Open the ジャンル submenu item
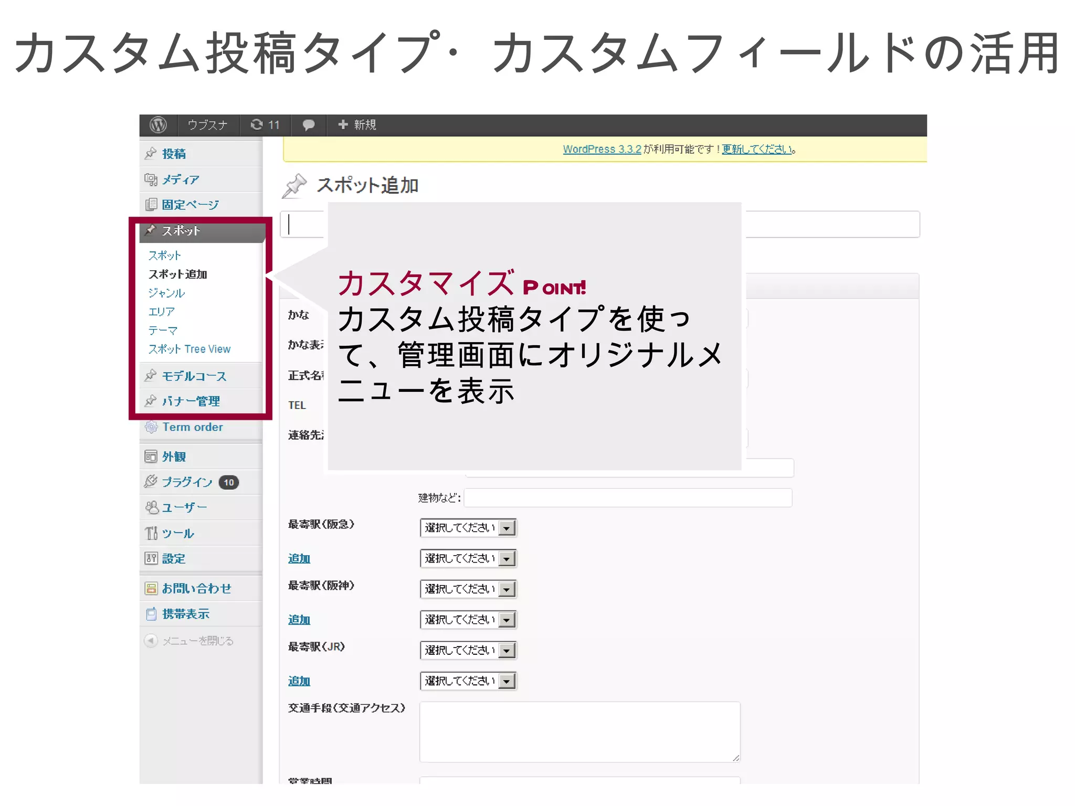 click(x=166, y=293)
